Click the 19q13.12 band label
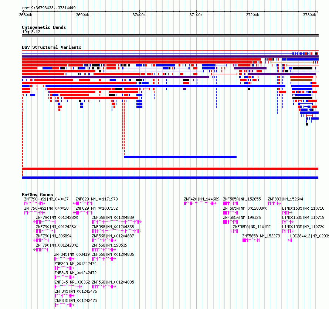This screenshot has width=329, height=309. click(x=31, y=32)
